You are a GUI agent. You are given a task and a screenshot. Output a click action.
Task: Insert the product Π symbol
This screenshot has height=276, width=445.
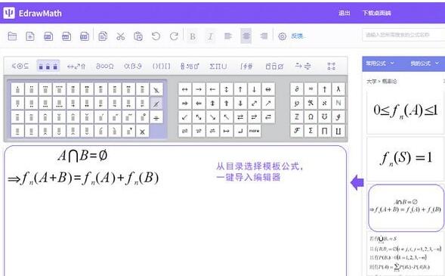324,131
